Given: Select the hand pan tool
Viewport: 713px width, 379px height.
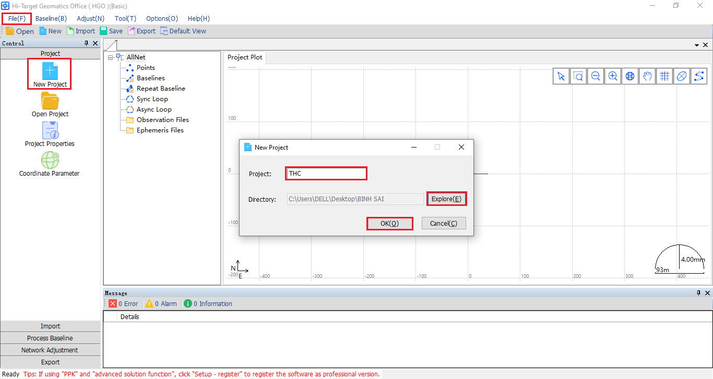Looking at the screenshot, I should tap(647, 76).
